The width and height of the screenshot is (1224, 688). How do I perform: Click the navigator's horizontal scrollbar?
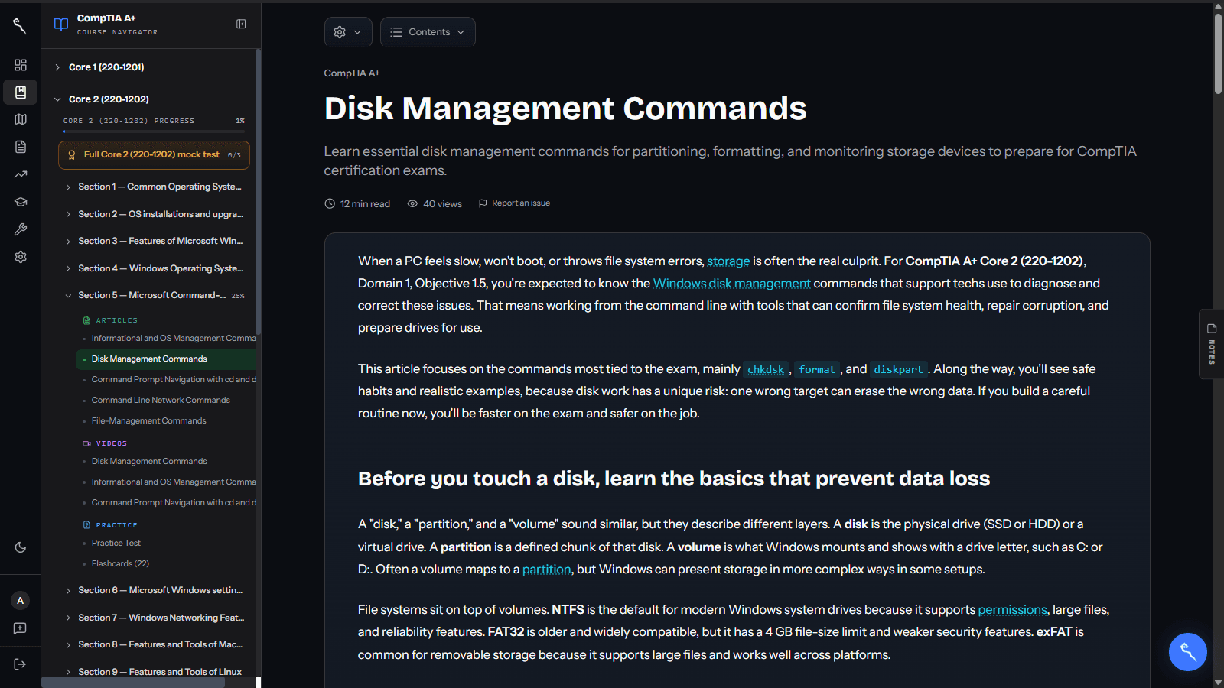click(133, 683)
